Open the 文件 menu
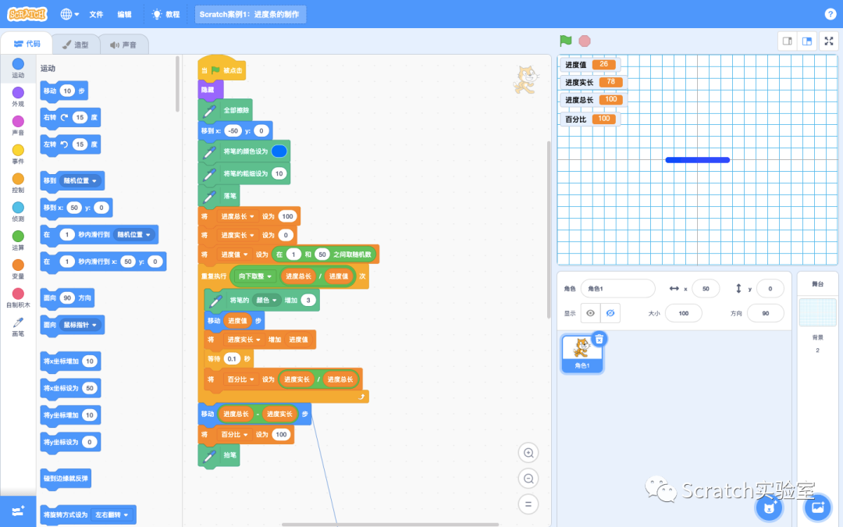This screenshot has width=843, height=527. (x=96, y=15)
